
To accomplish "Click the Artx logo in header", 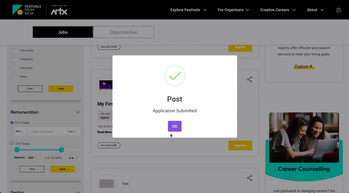I will [59, 10].
